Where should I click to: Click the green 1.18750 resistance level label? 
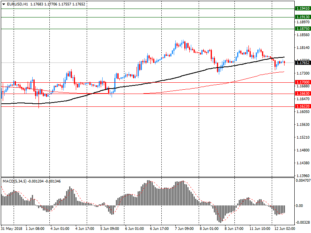(x=302, y=29)
